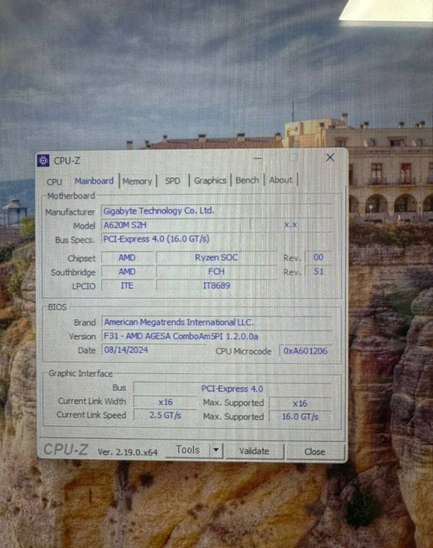The height and width of the screenshot is (548, 433).
Task: Click the Ryzen SOC chipset value
Action: click(216, 258)
